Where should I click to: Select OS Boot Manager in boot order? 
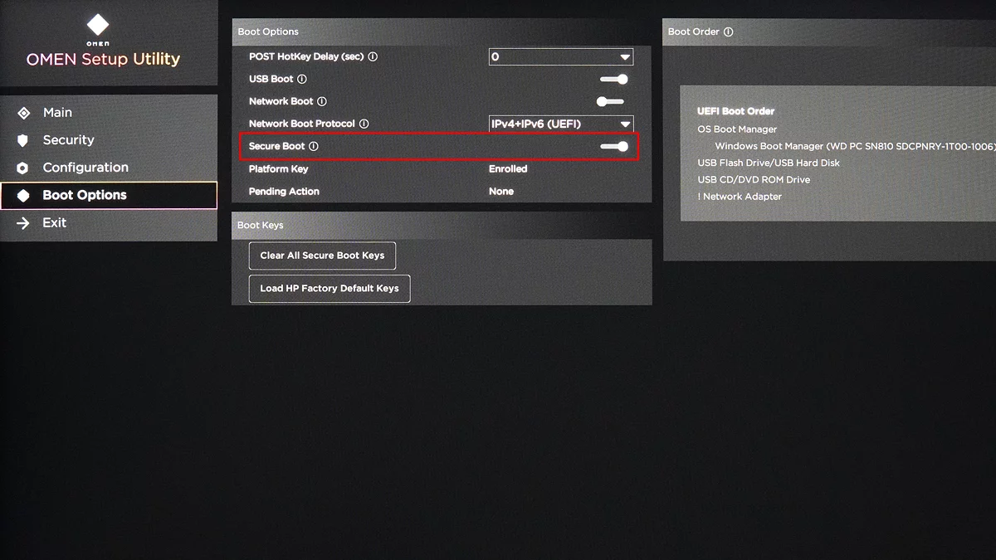pos(737,129)
